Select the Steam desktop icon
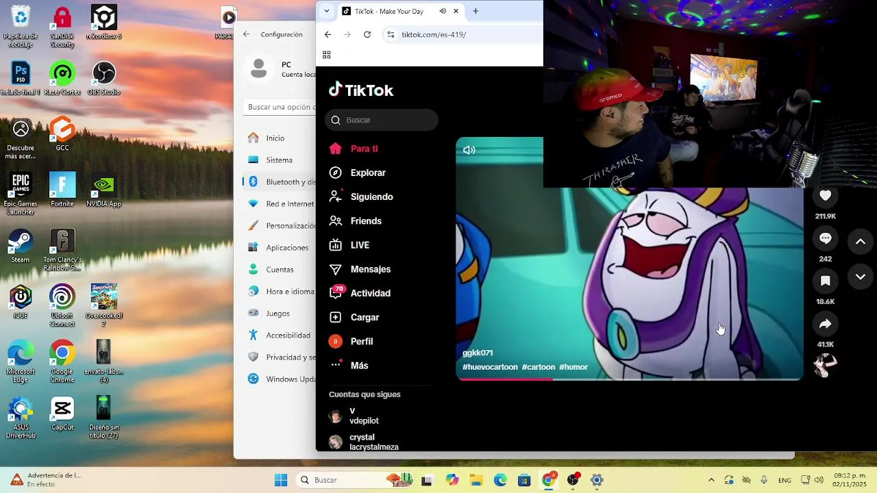 pyautogui.click(x=21, y=246)
